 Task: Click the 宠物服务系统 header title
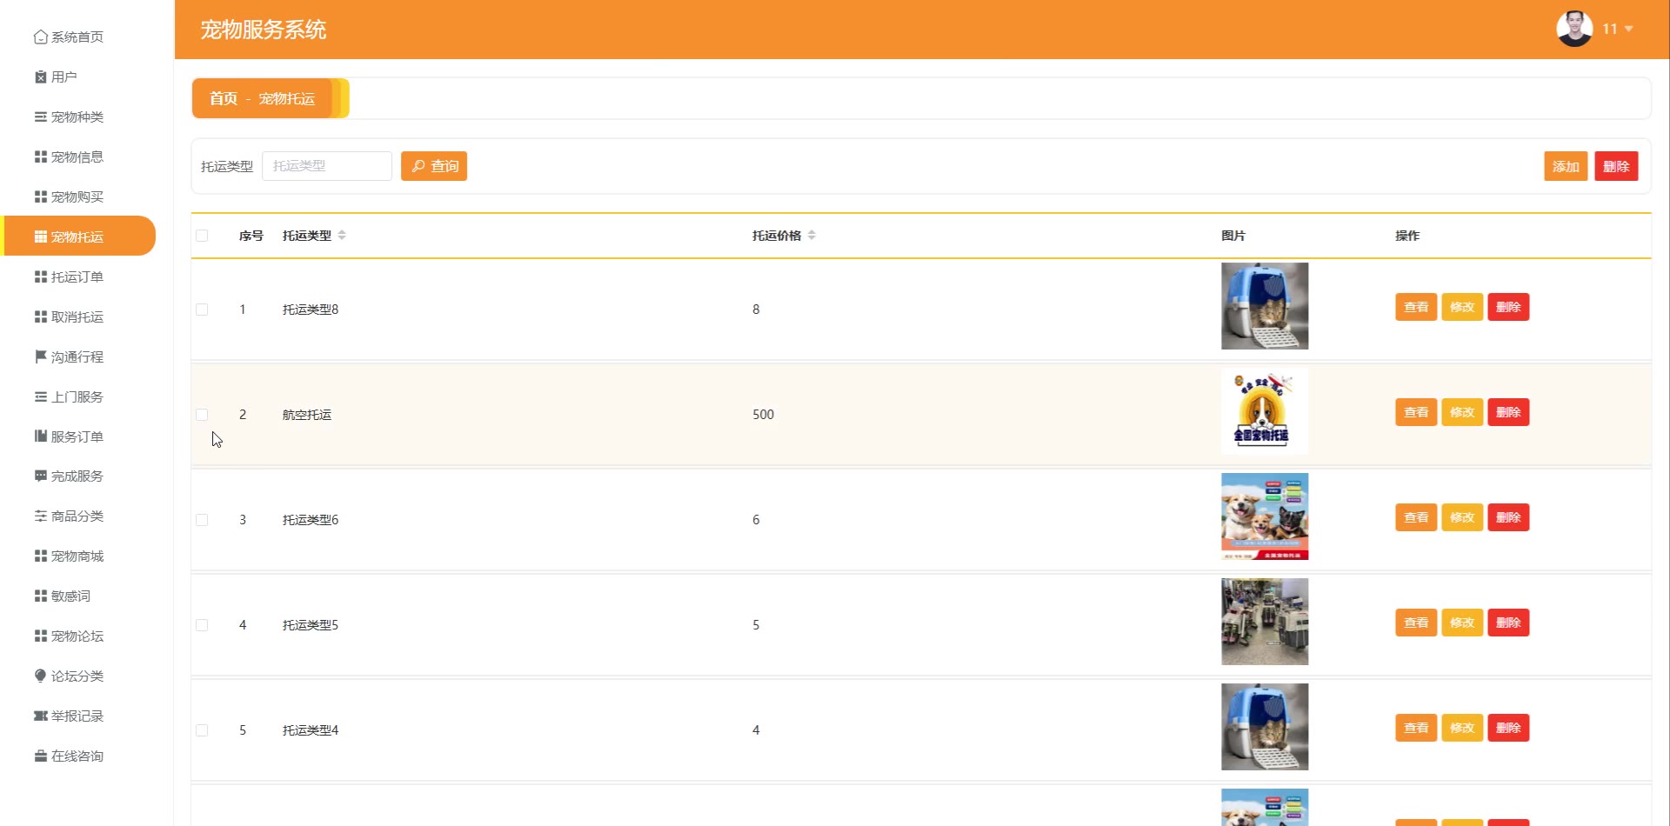264,30
